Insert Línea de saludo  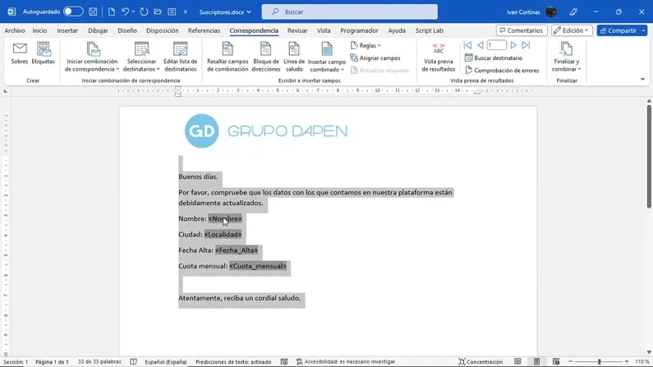pyautogui.click(x=294, y=57)
